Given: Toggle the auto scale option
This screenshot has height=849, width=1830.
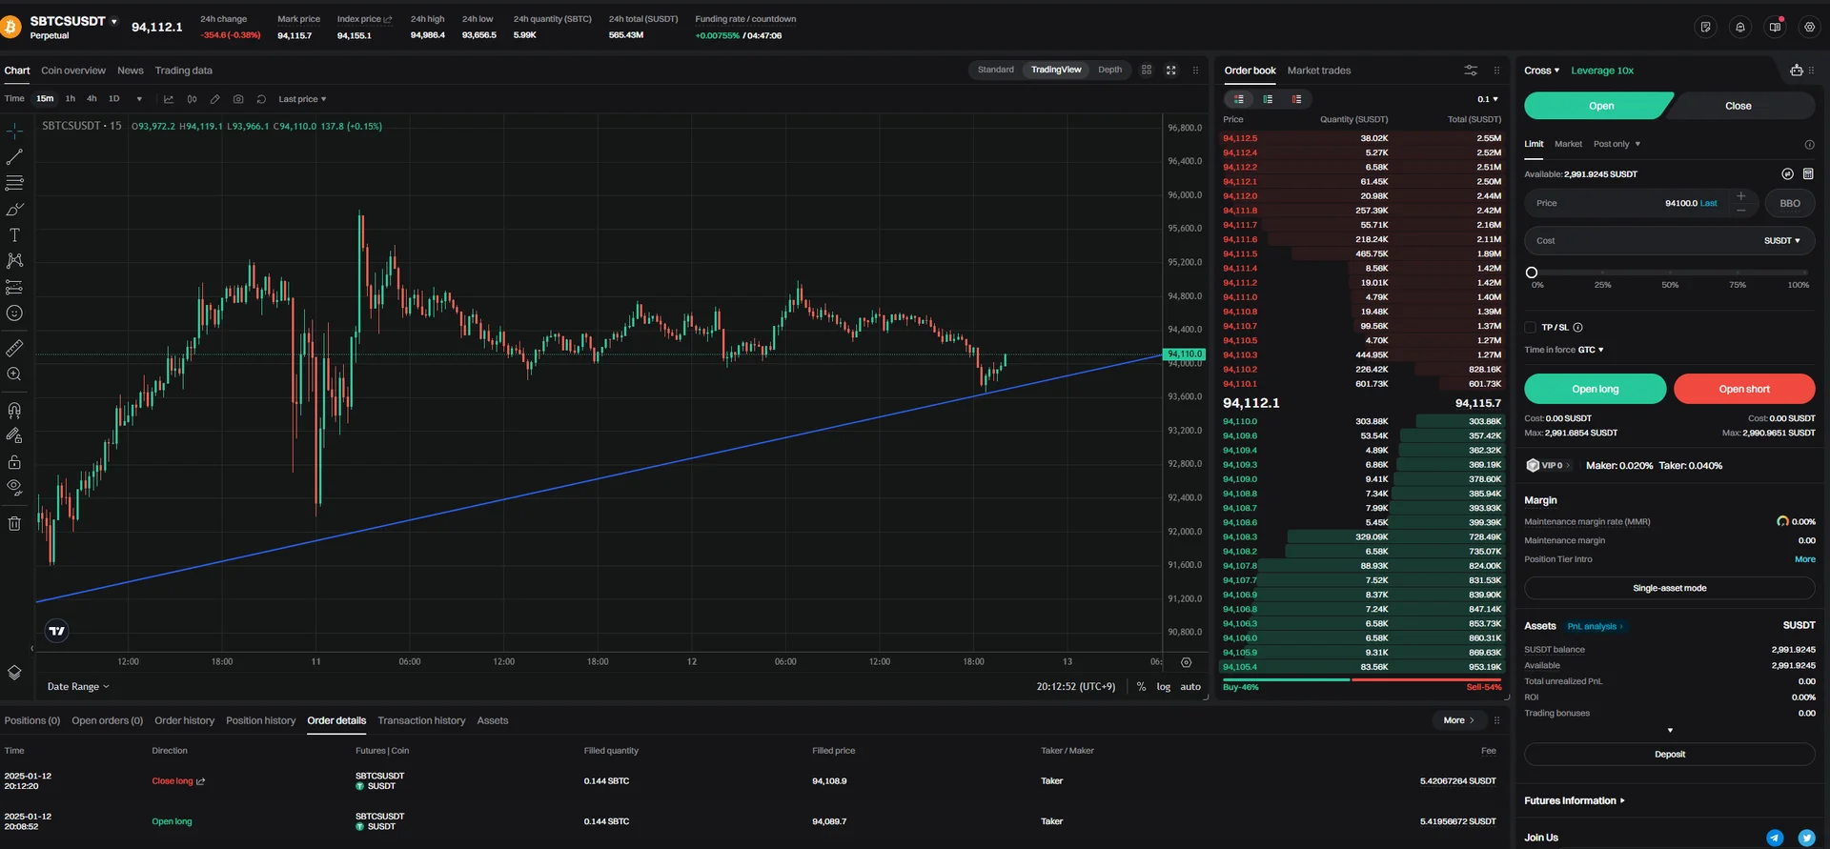Looking at the screenshot, I should click(1190, 686).
